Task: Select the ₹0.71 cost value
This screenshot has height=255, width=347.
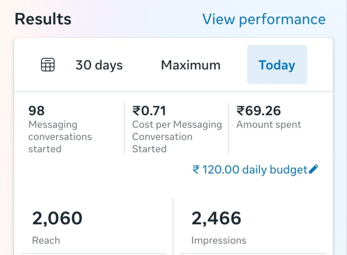Action: tap(149, 111)
